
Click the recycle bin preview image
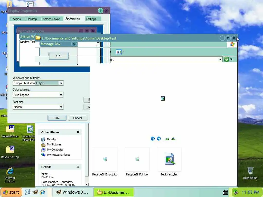pyautogui.click(x=163, y=98)
